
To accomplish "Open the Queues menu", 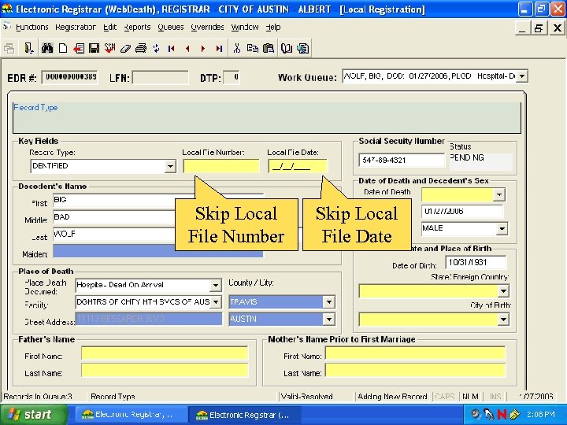I will (x=170, y=27).
